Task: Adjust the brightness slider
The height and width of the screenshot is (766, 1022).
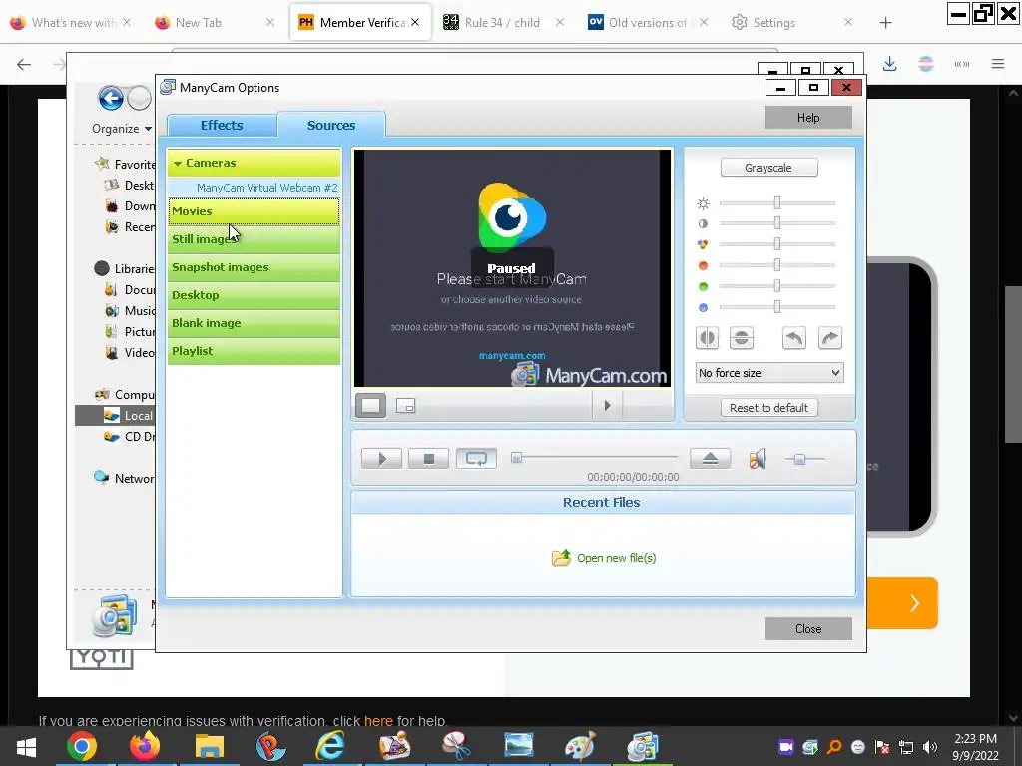Action: point(776,203)
